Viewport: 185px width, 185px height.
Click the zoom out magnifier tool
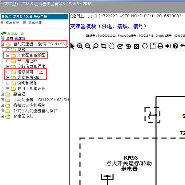(x=88, y=46)
